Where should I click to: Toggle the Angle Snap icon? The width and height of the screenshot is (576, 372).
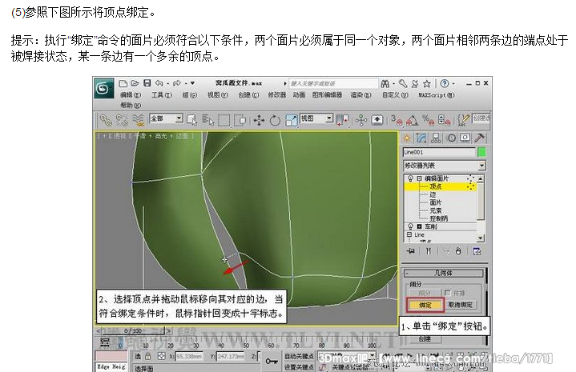click(412, 120)
